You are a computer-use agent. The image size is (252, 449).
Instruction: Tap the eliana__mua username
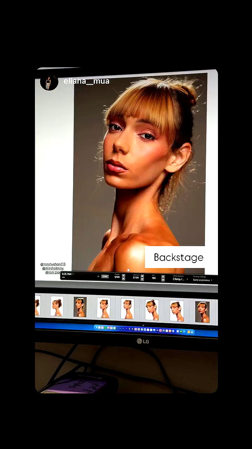86,81
